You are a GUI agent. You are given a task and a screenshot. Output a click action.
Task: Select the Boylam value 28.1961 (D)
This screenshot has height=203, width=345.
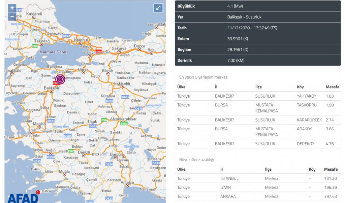tap(238, 49)
